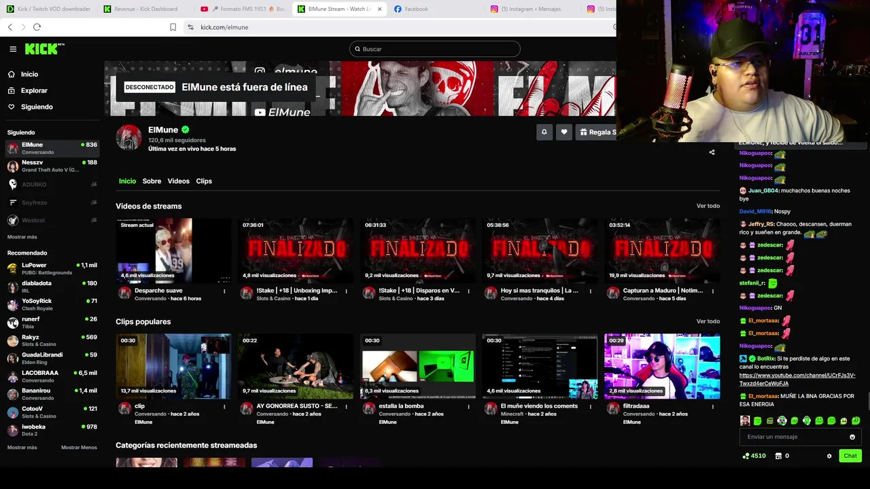This screenshot has height=489, width=870.
Task: Bookmark this page icon
Action: (173, 27)
